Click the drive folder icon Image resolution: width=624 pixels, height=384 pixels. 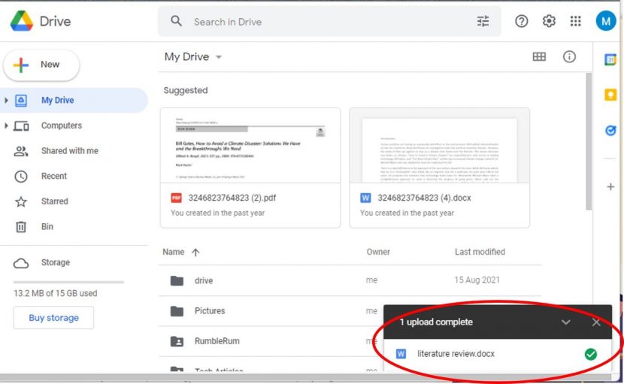[177, 280]
